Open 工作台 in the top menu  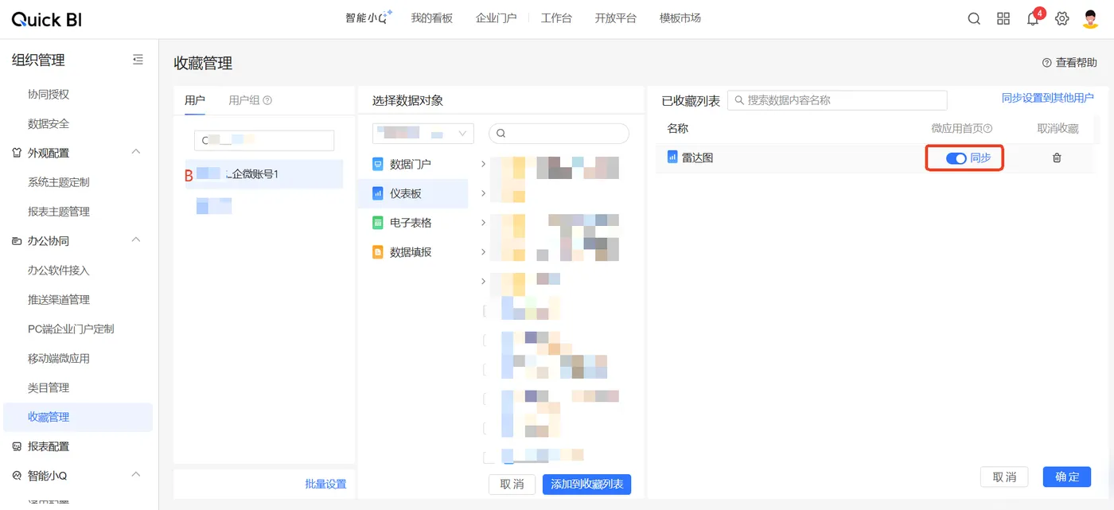point(556,18)
